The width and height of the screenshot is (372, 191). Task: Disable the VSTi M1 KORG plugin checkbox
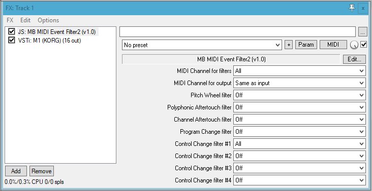11,40
